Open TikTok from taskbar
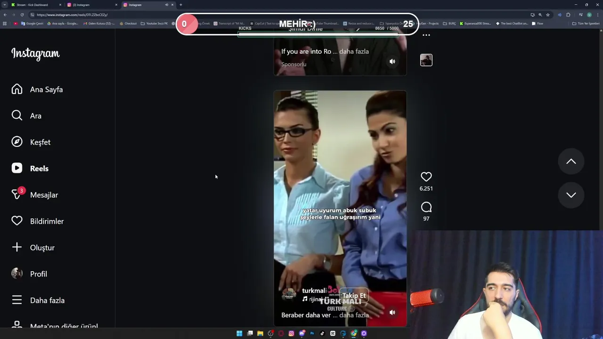The width and height of the screenshot is (603, 339). (322, 333)
